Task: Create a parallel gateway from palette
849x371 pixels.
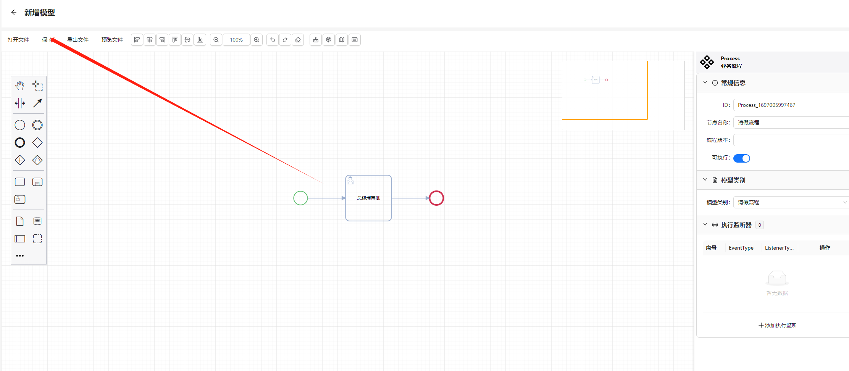Action: (x=20, y=160)
